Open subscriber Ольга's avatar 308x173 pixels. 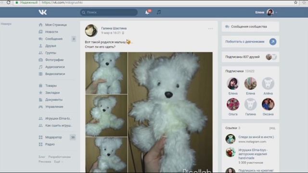(x=233, y=104)
